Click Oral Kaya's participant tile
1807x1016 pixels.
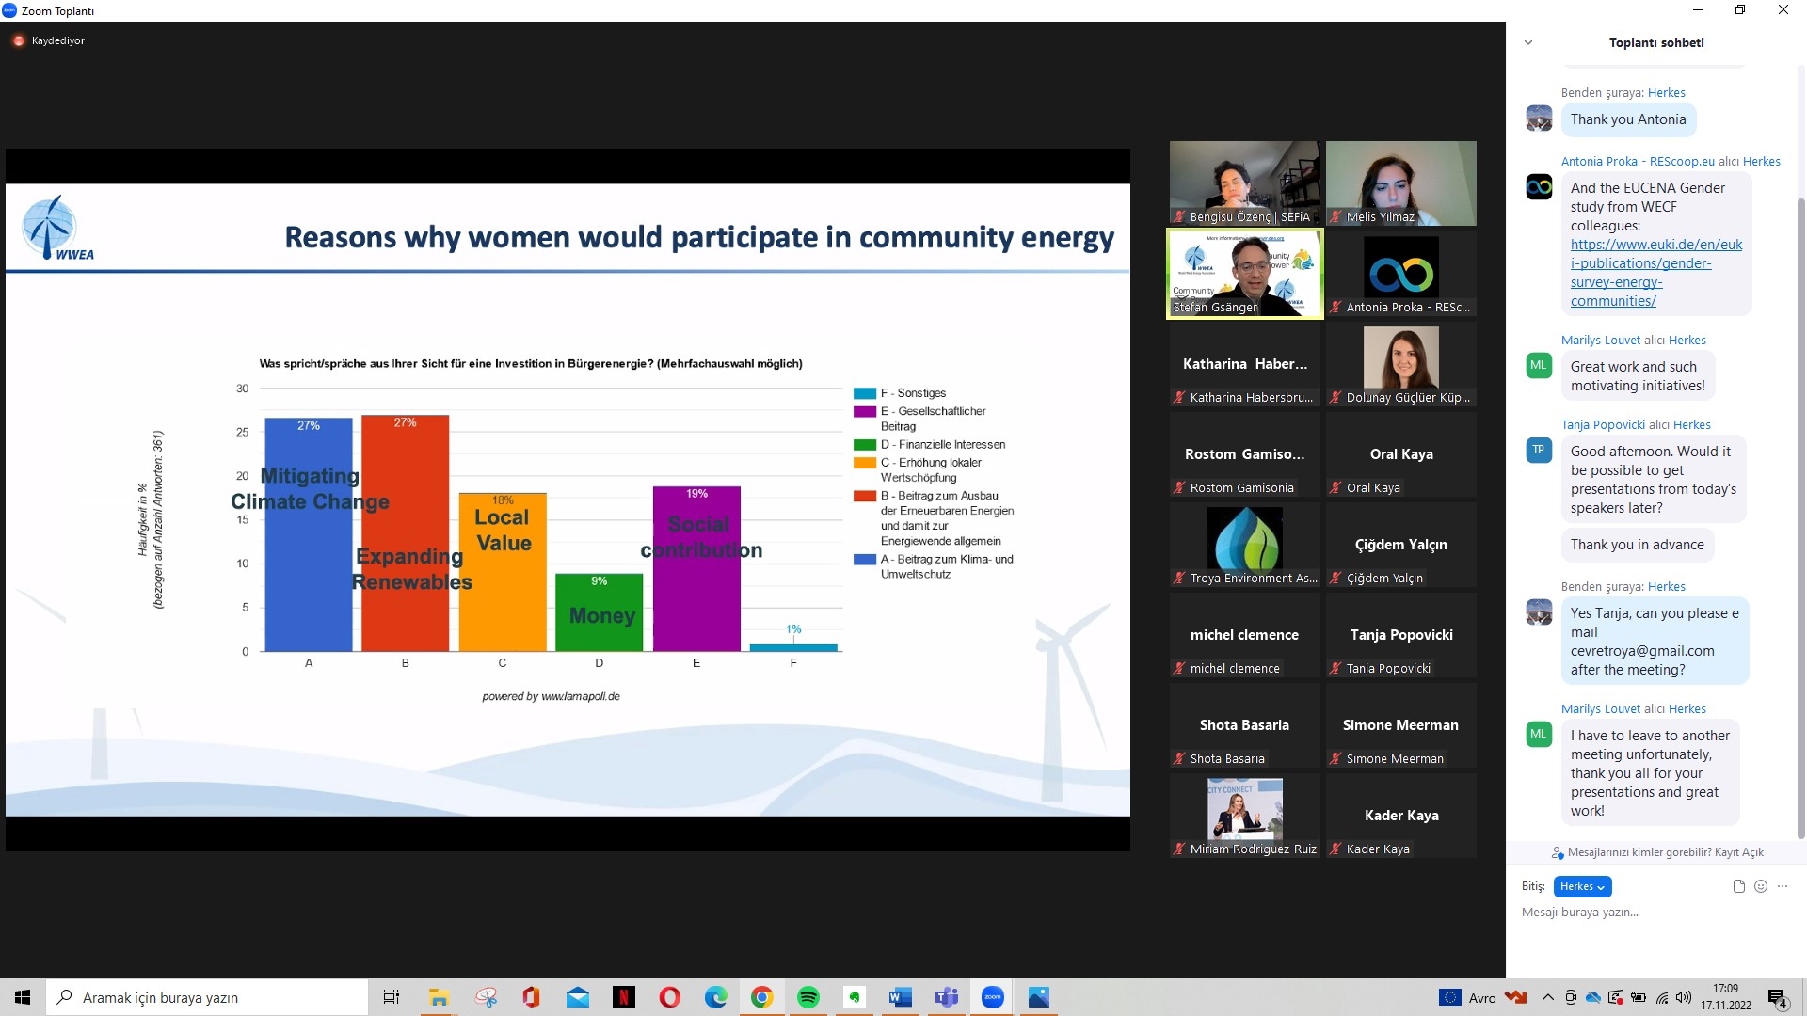[1400, 454]
